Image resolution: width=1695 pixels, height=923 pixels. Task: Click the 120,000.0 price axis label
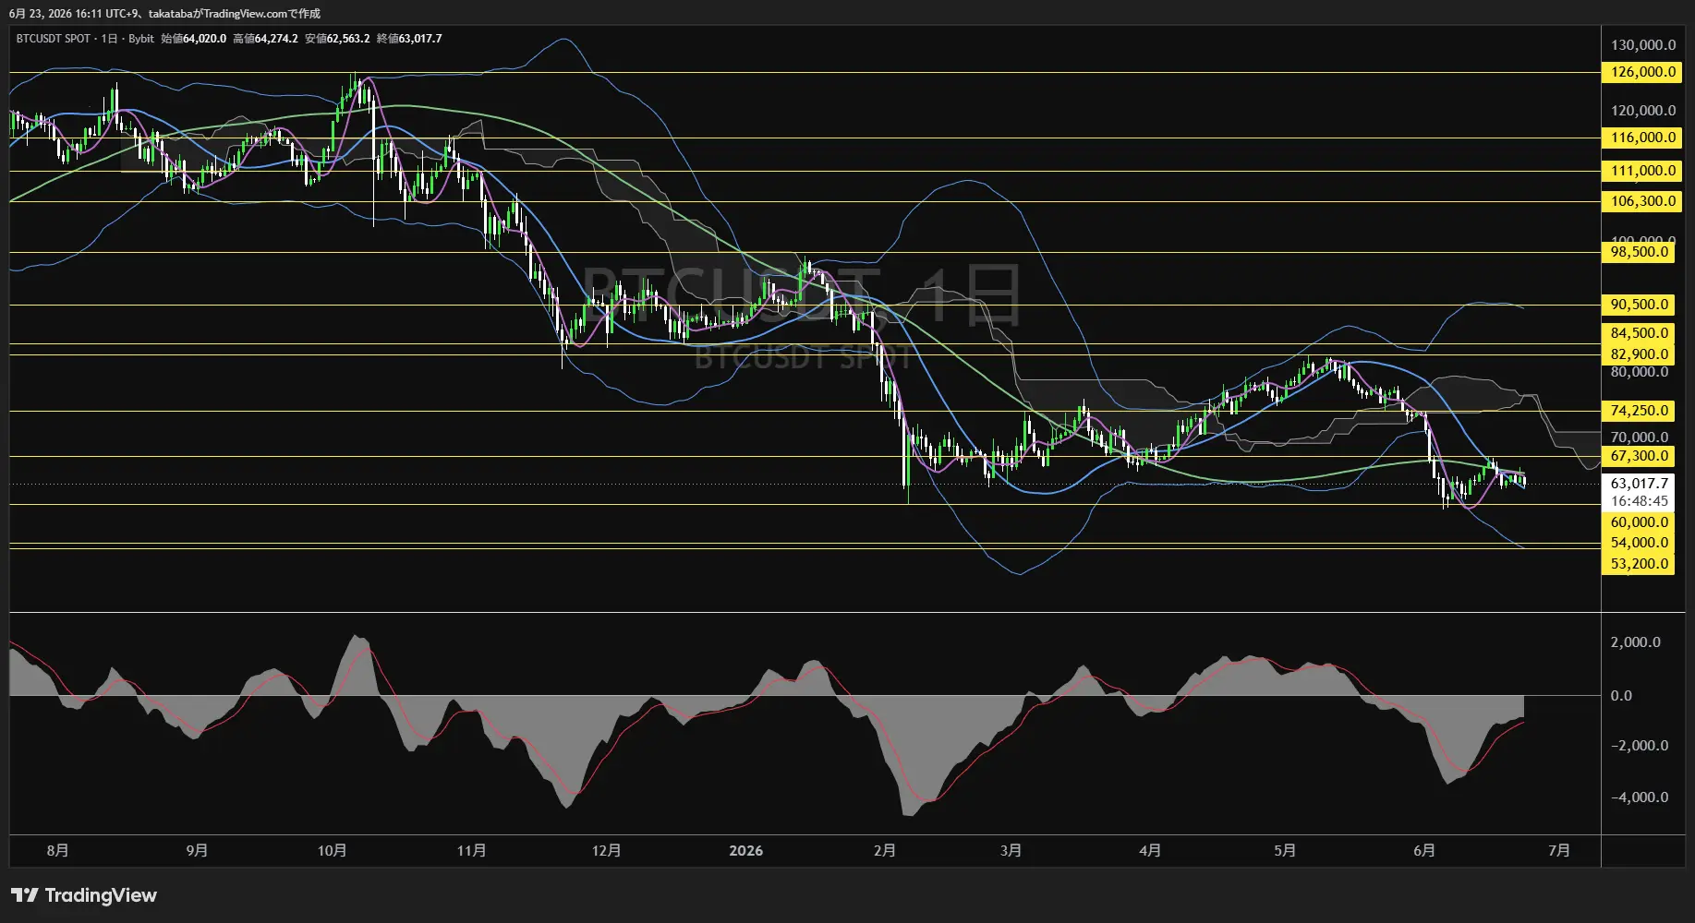click(x=1643, y=110)
